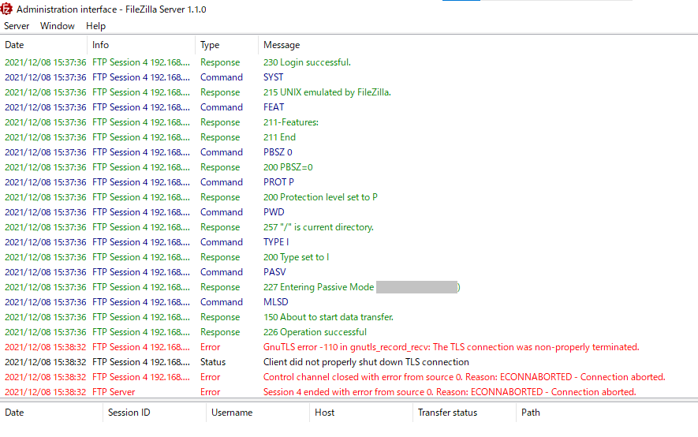The width and height of the screenshot is (698, 437).
Task: Open the Server menu
Action: pos(17,26)
